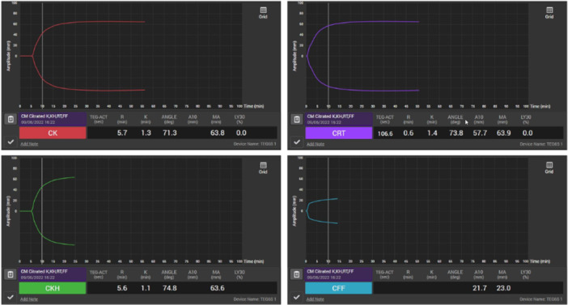Click CK angle value 71.3

(170, 133)
